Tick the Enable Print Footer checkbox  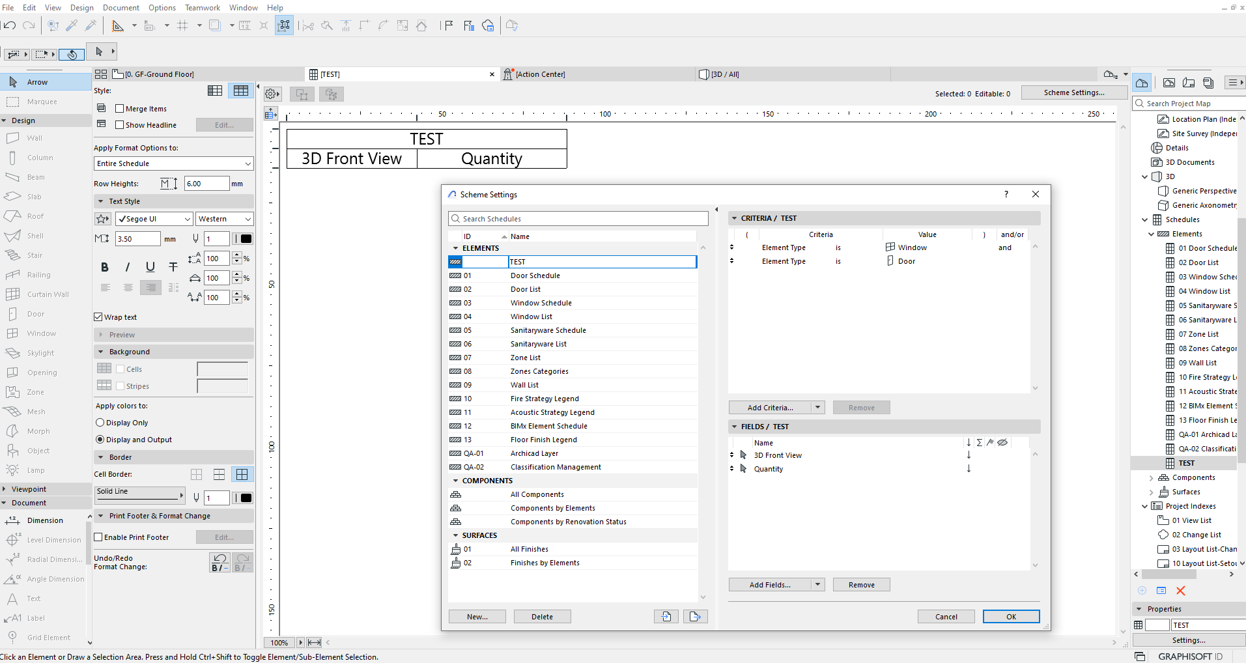tap(98, 537)
